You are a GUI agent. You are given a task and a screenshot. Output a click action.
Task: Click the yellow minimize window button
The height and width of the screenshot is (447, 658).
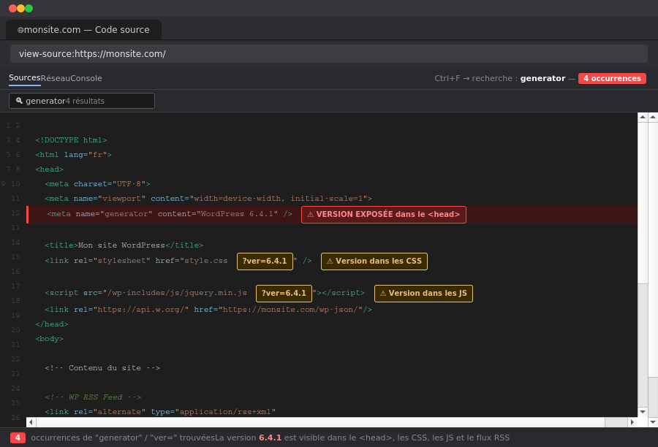coord(20,8)
